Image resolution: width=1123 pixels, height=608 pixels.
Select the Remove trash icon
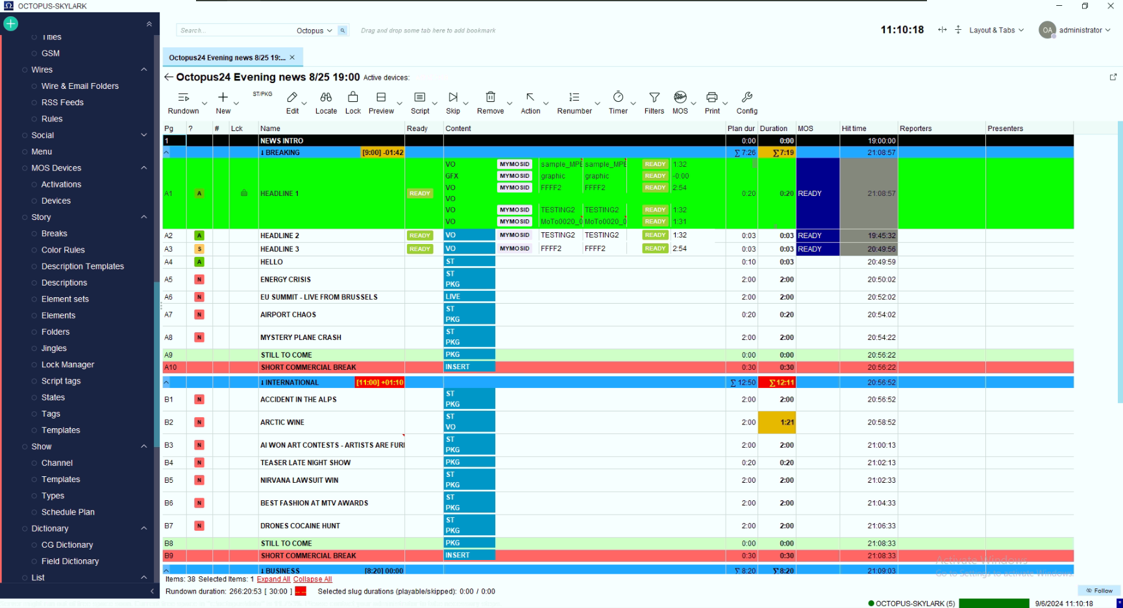point(491,97)
